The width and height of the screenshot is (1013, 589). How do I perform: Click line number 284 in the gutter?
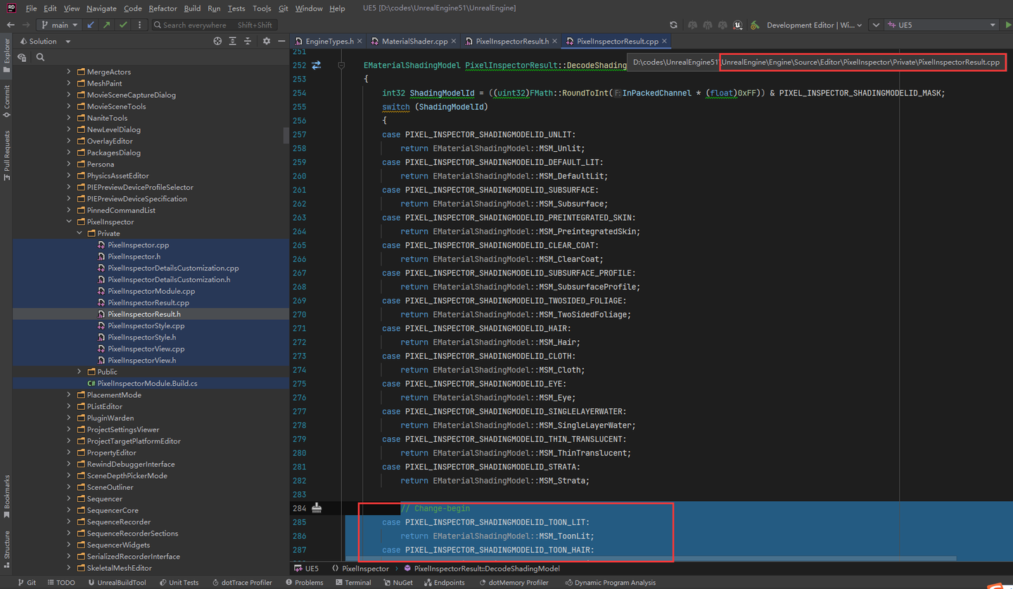(299, 507)
